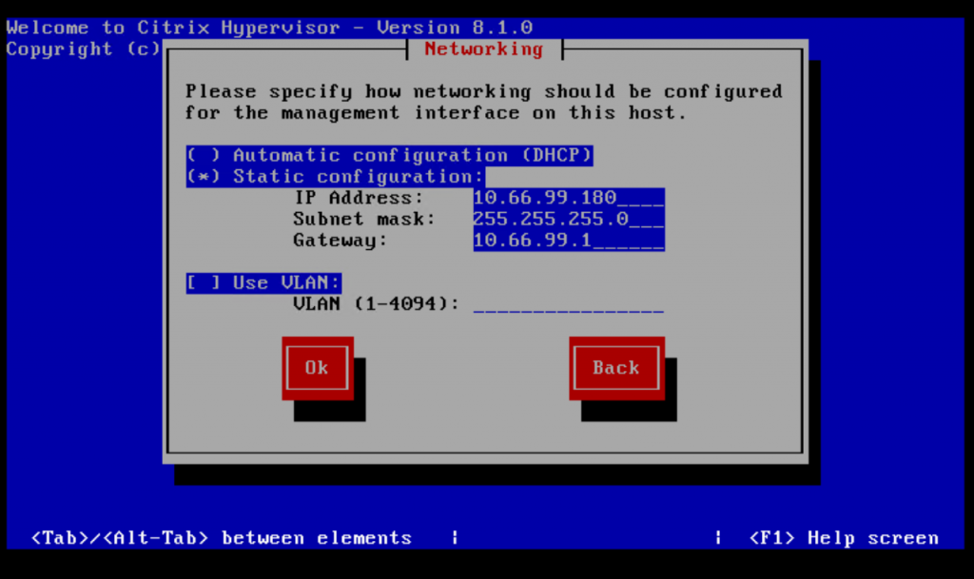Click the '<Tab>/<Alt-Tab> between elements' hint
The image size is (974, 579).
[222, 538]
